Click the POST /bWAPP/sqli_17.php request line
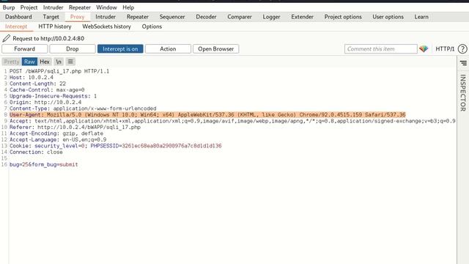 click(x=59, y=71)
